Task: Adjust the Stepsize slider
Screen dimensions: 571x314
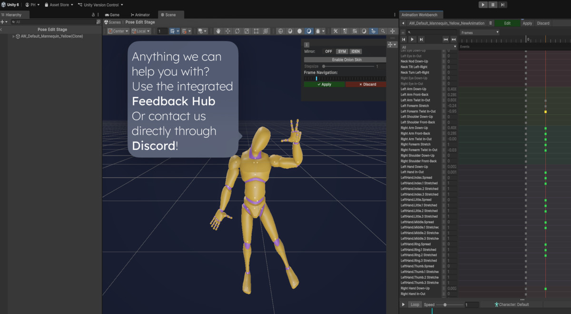Action: 349,66
